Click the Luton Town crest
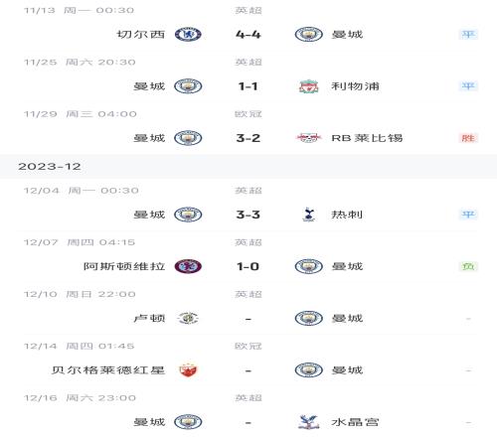This screenshot has height=437, width=497. pos(188,319)
